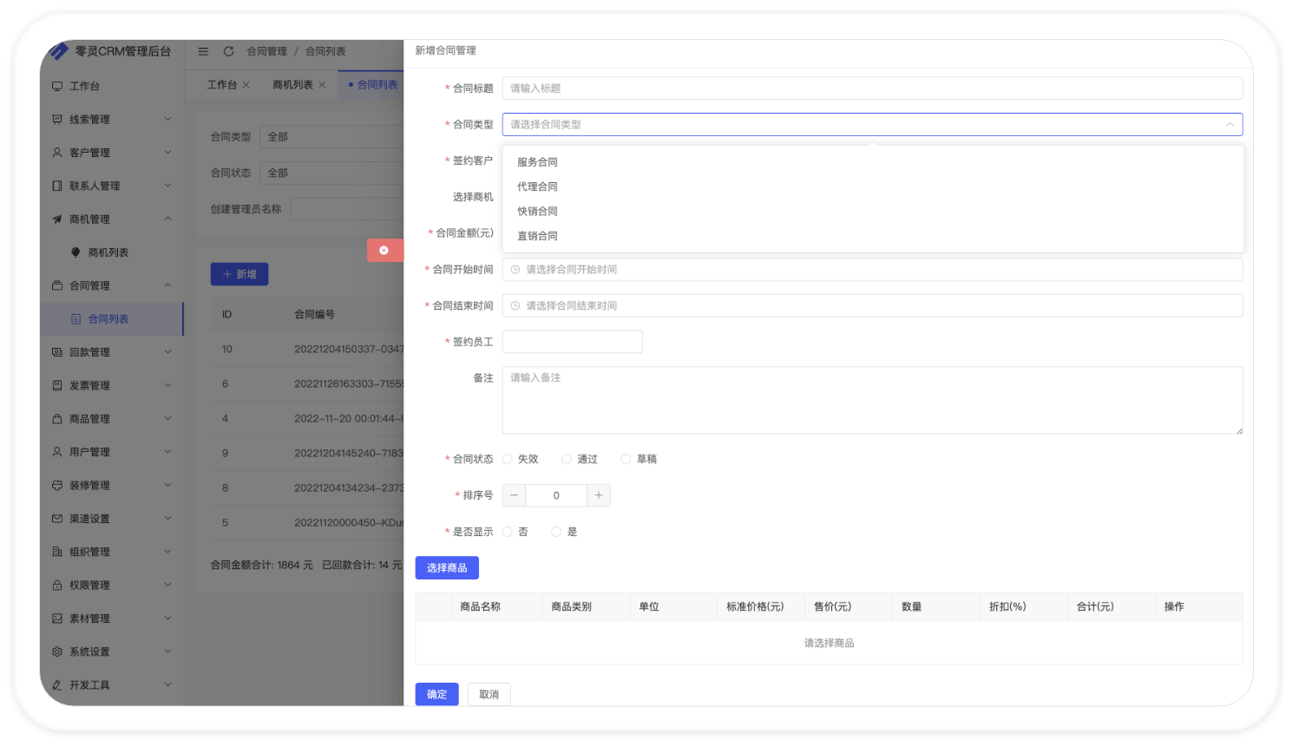
Task: Click the 发票管理 sidebar icon
Action: click(57, 385)
